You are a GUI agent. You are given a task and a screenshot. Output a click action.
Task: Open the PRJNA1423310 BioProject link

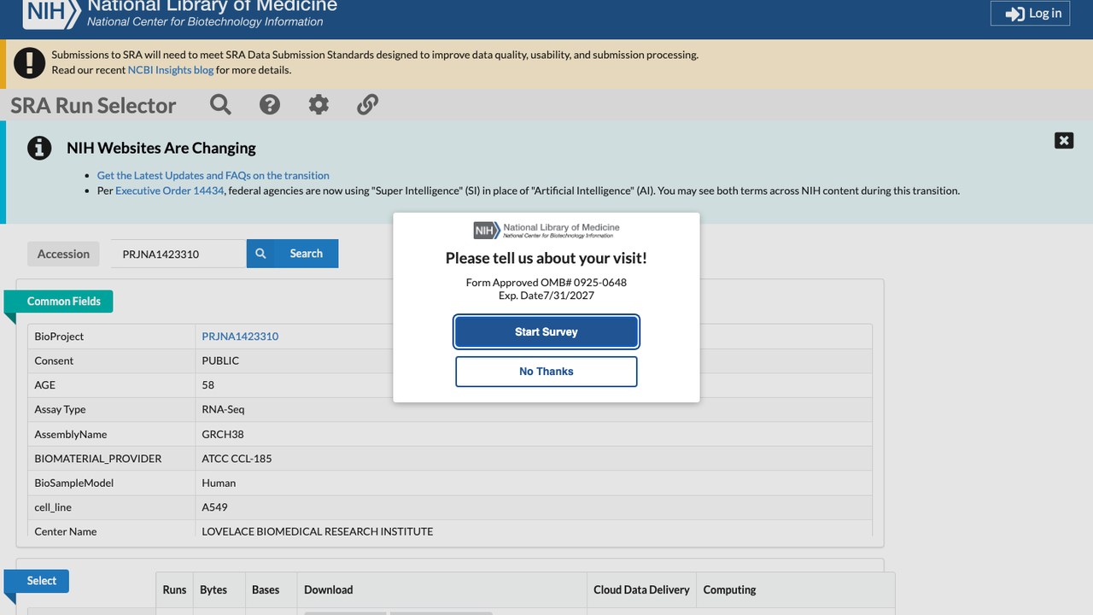[240, 337]
